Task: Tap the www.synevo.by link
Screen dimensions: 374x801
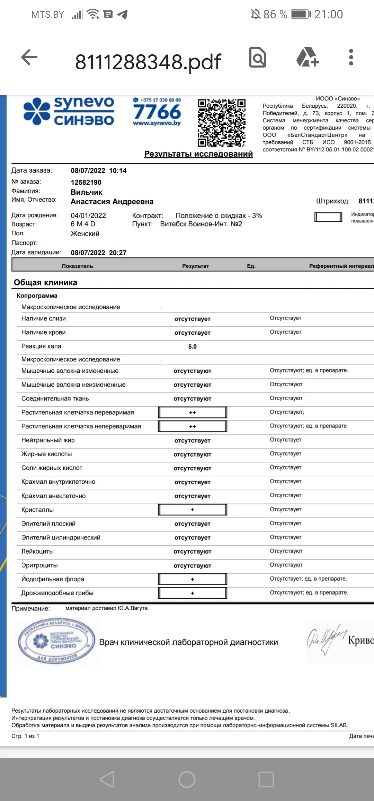Action: [x=157, y=123]
